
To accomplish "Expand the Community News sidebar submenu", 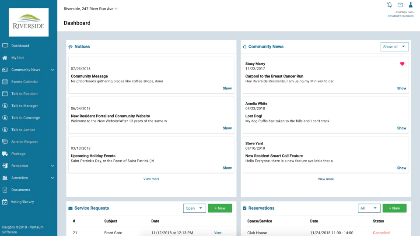I will pyautogui.click(x=52, y=70).
